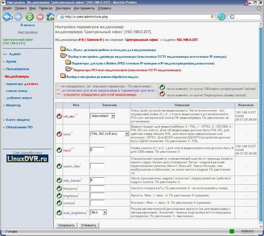Open the norm PAL NC dropdown
Viewport: 264px width, 236px height.
(x=110, y=134)
